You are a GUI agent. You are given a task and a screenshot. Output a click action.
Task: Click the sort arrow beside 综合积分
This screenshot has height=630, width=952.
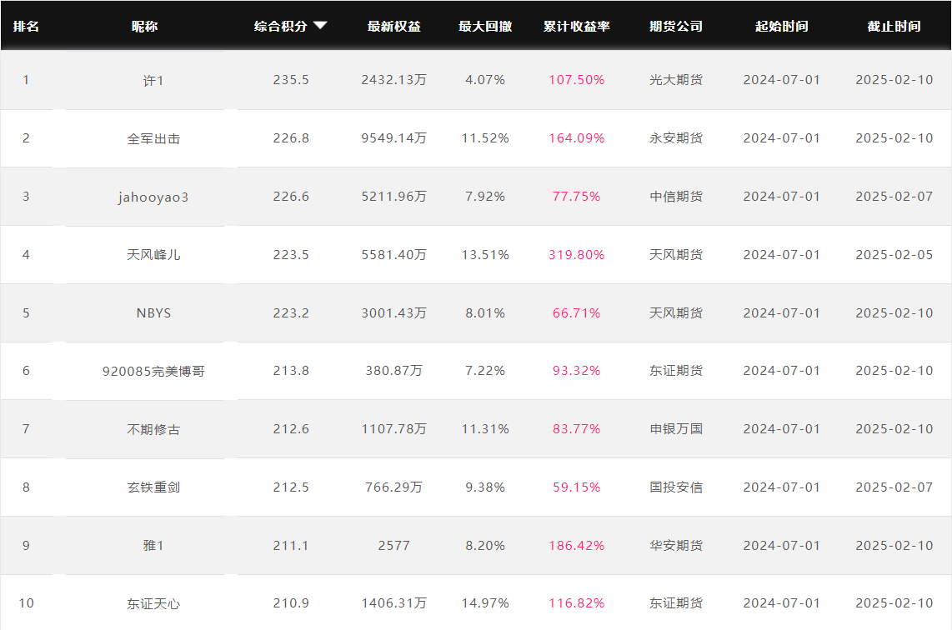320,26
